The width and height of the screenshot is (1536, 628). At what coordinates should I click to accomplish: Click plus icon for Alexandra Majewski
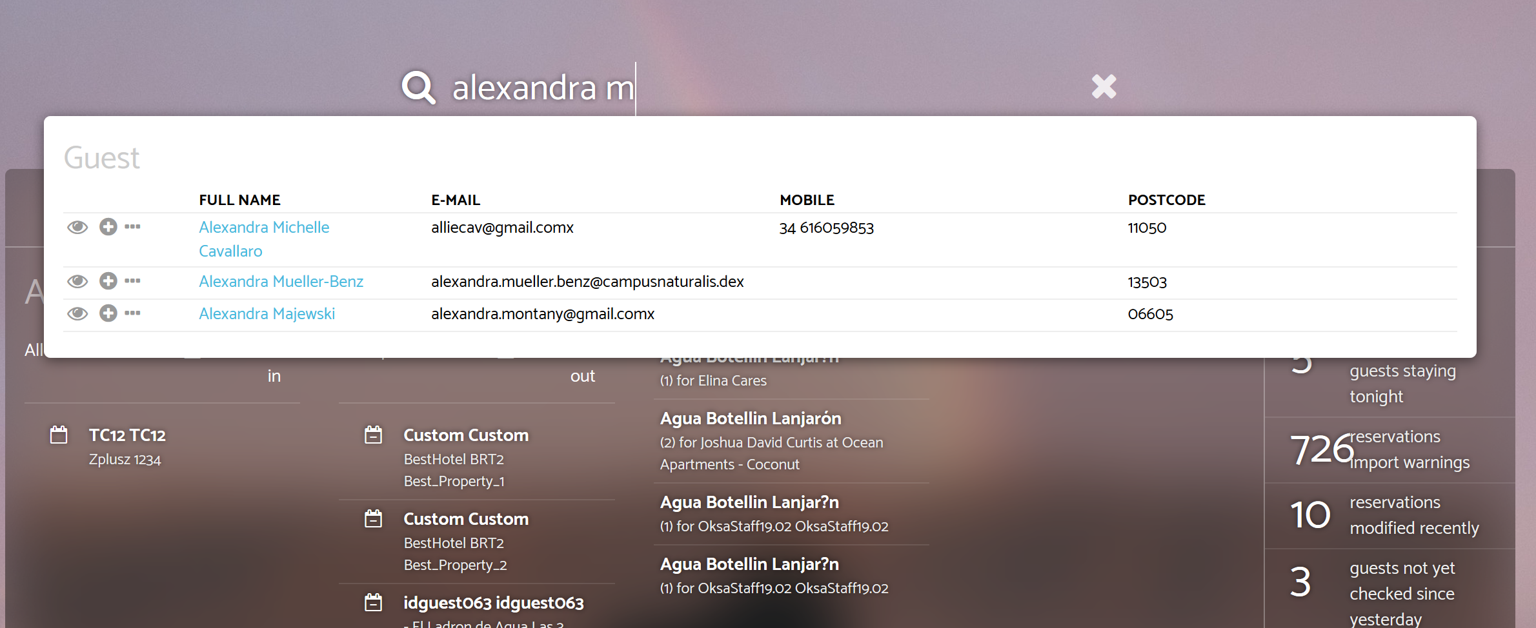click(108, 313)
